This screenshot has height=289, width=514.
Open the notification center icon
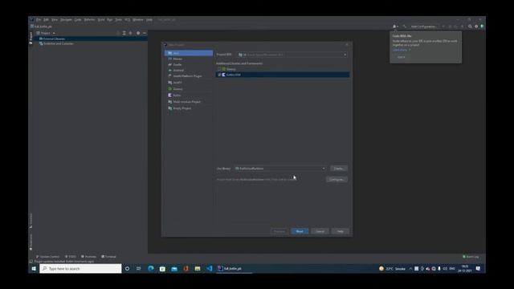(479, 269)
